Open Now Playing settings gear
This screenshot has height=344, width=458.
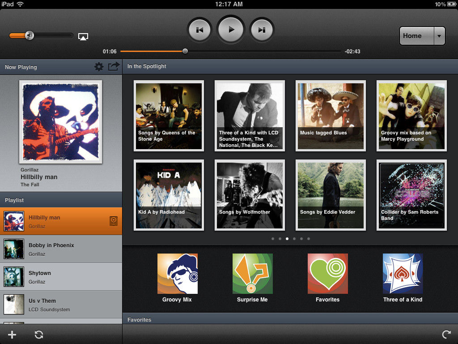point(99,67)
